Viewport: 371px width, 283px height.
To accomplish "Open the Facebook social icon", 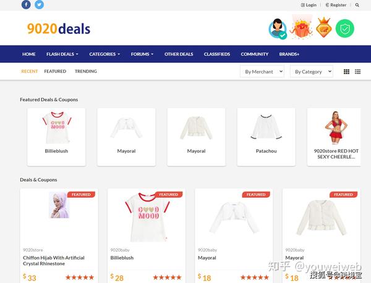I will (26, 4).
